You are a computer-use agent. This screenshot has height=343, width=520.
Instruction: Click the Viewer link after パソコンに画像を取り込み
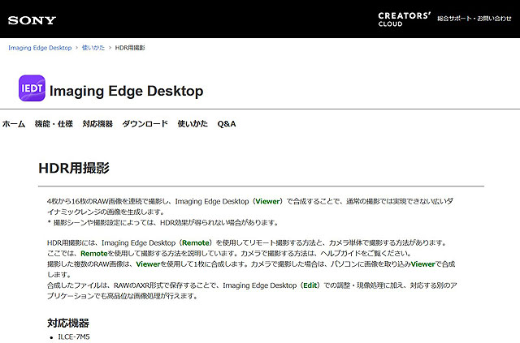422,264
